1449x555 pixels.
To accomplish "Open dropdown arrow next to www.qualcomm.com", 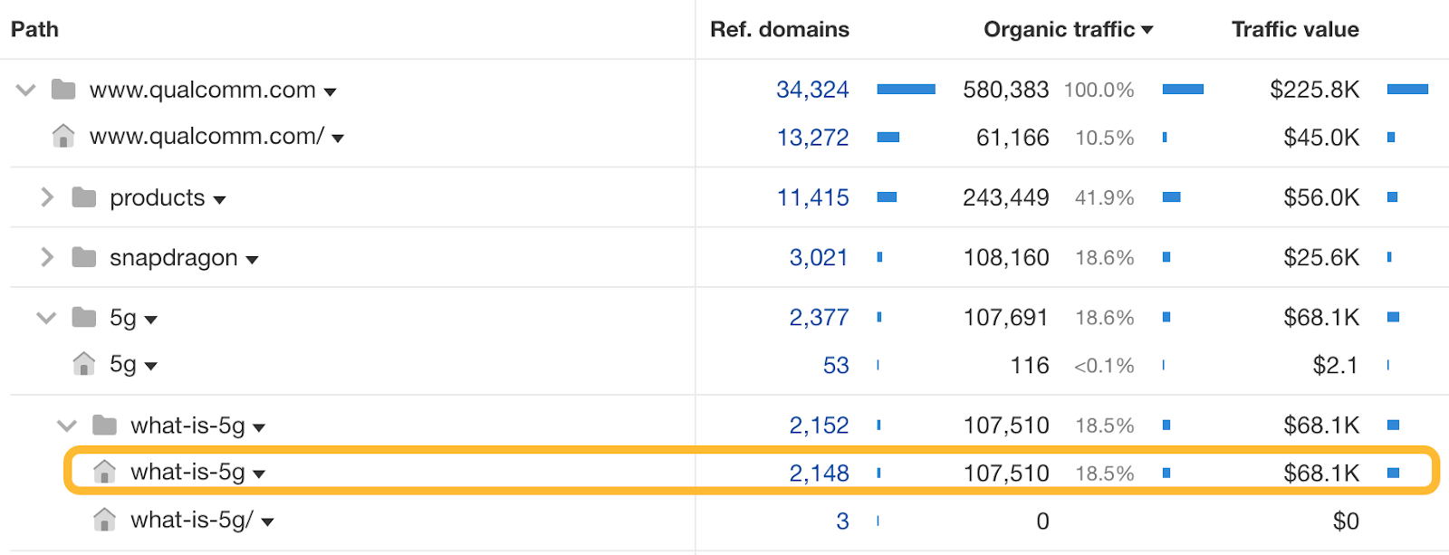I will pyautogui.click(x=331, y=91).
